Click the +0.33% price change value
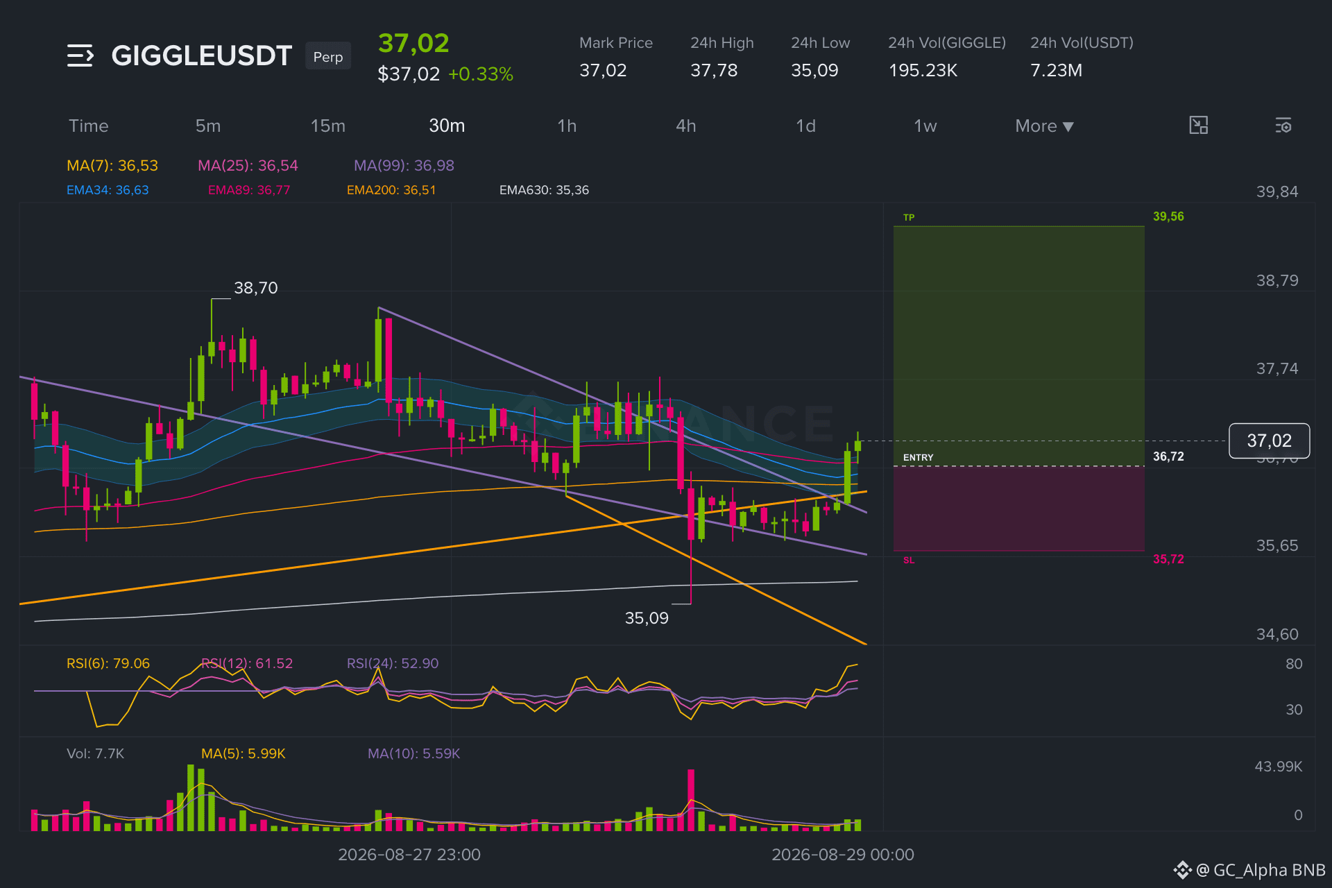 (481, 74)
